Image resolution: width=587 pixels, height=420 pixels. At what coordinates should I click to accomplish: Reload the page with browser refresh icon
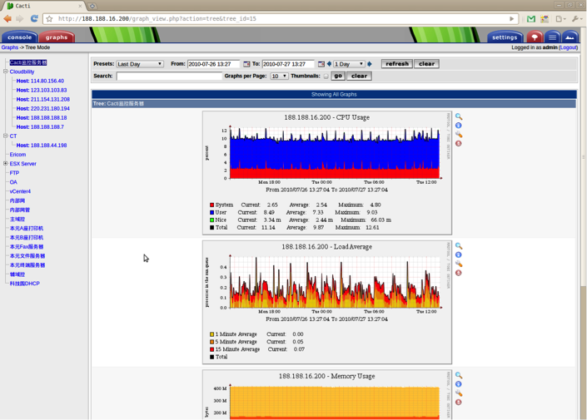tap(34, 18)
